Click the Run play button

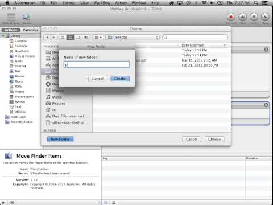pyautogui.click(x=265, y=17)
